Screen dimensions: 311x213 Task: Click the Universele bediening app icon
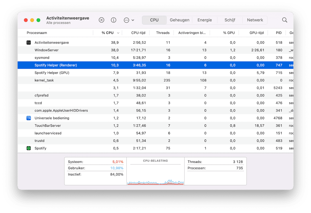point(29,118)
